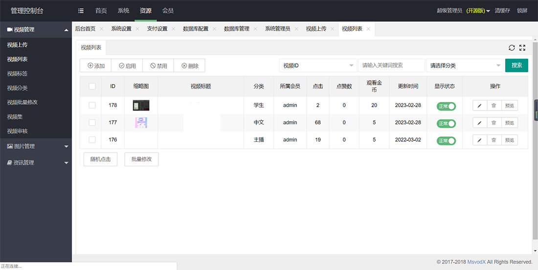This screenshot has width=538, height=270.
Task: Click the 随机点击 button
Action: click(101, 159)
